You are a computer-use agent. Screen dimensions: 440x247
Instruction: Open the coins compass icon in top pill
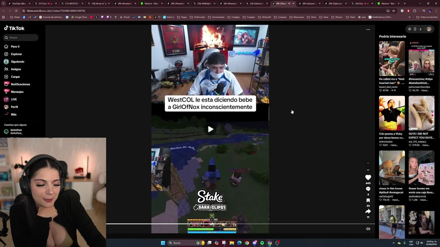point(409,29)
